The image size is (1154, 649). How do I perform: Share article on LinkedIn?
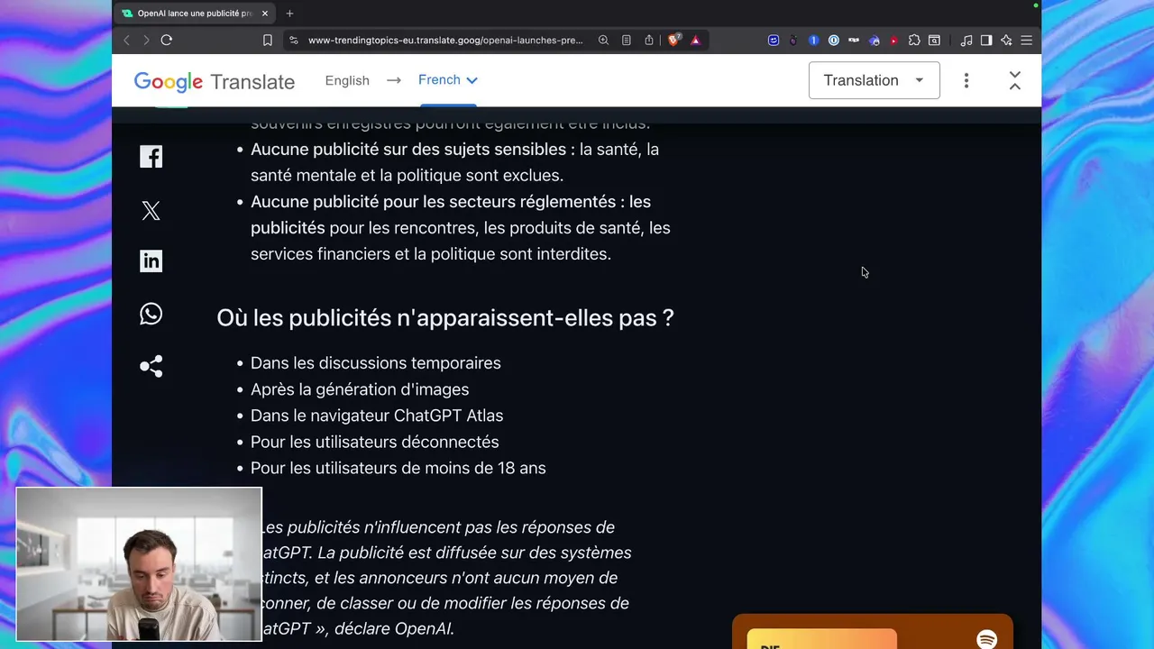coord(151,261)
